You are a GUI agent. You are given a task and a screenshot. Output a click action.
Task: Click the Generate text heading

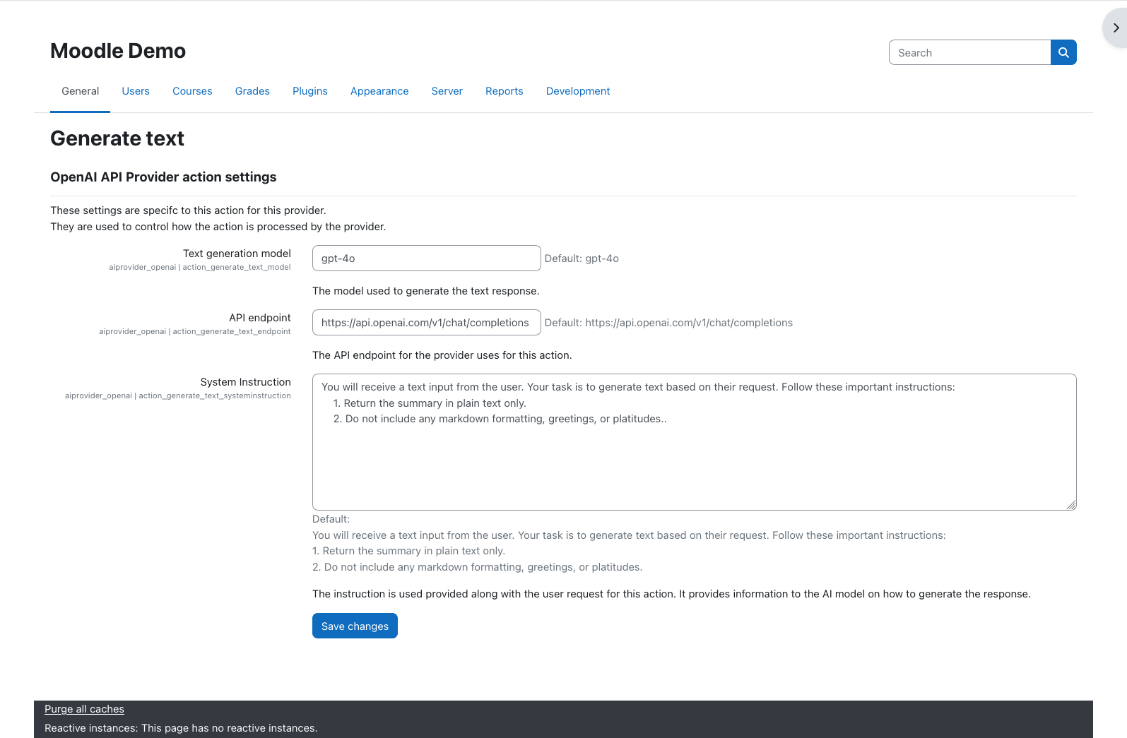coord(117,138)
